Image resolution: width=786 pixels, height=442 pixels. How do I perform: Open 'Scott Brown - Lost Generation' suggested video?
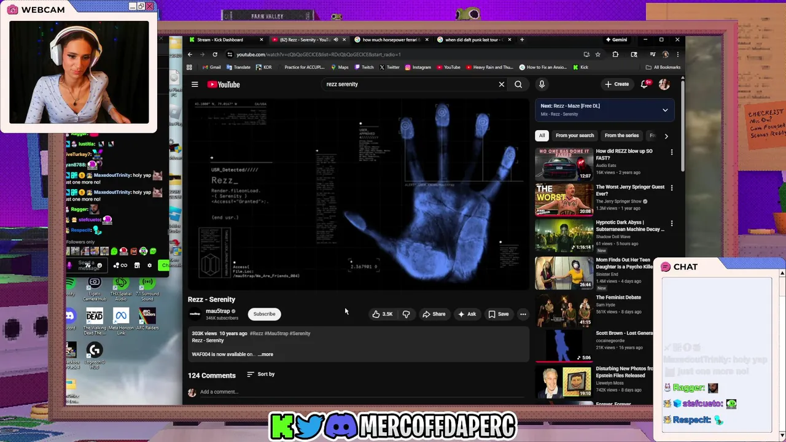[564, 345]
